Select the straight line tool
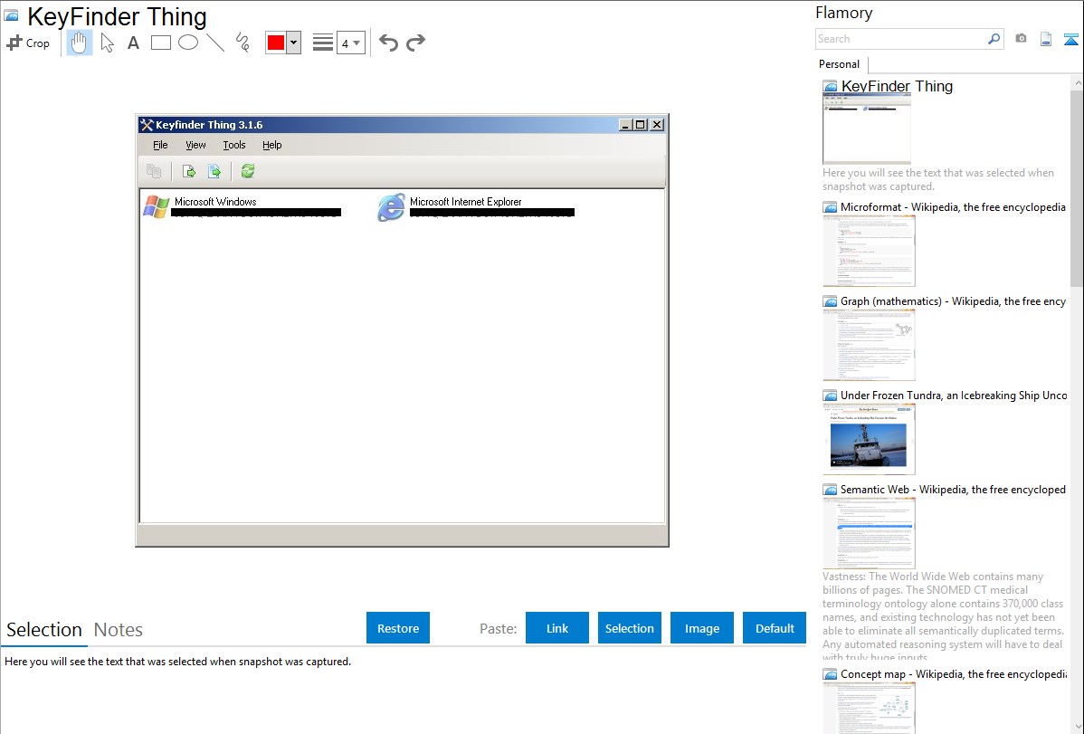The image size is (1084, 734). tap(215, 43)
